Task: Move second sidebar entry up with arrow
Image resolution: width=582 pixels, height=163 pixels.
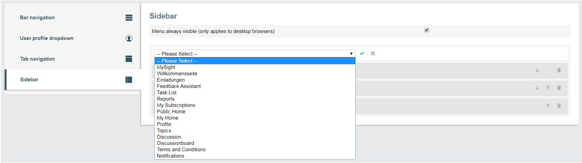Action: pyautogui.click(x=548, y=88)
